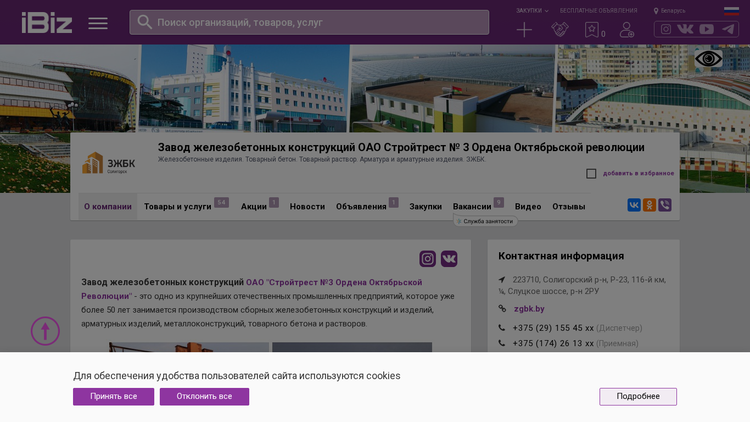Open company Instagram in description panel
This screenshot has height=422, width=750.
click(x=428, y=259)
